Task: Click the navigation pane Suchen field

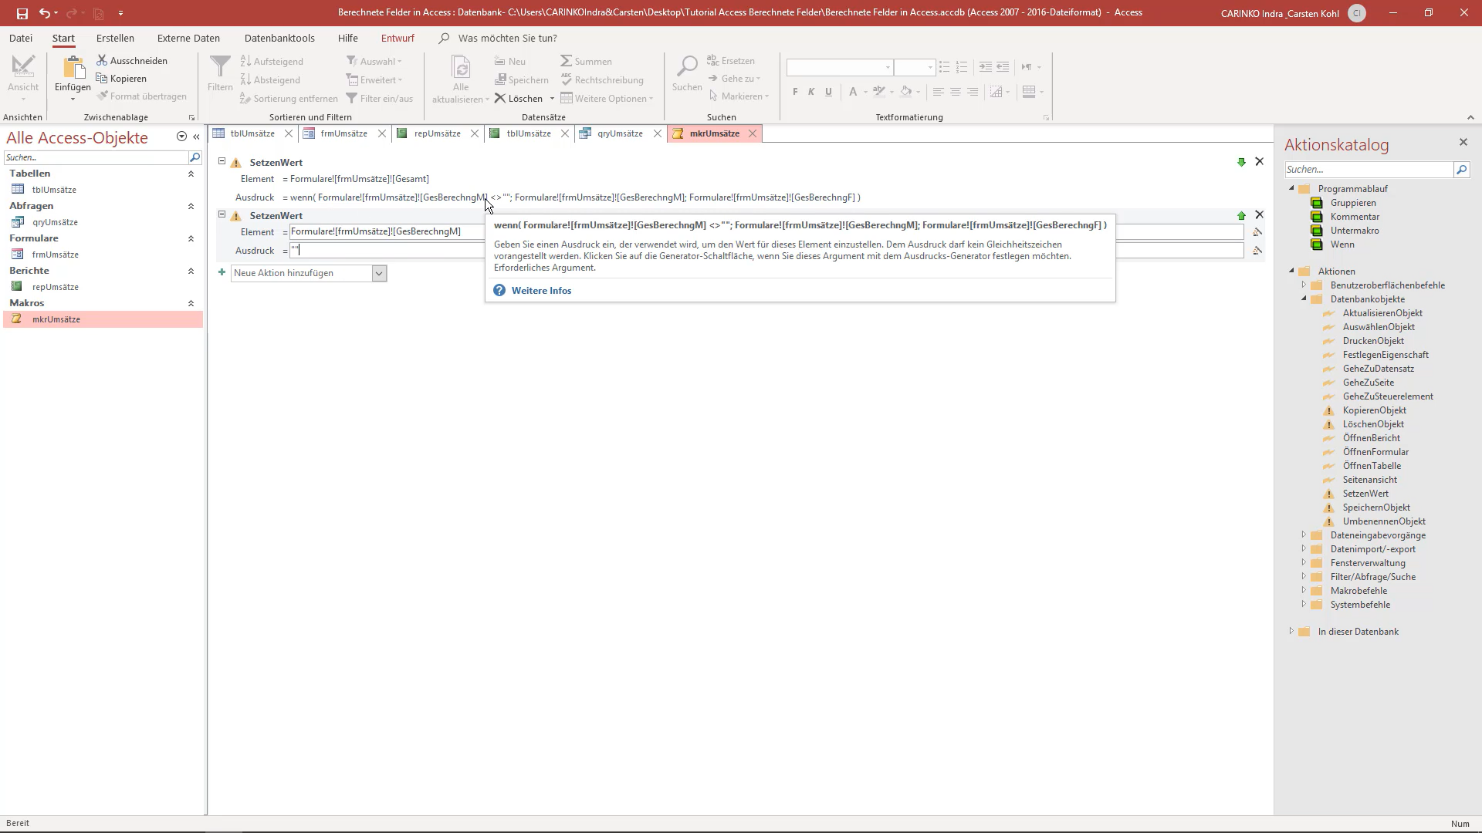Action: coord(96,157)
